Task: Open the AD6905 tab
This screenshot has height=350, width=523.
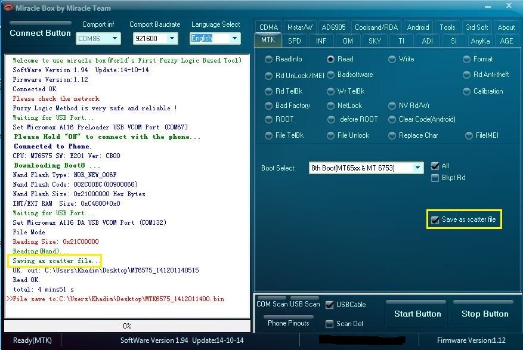Action: tap(333, 27)
